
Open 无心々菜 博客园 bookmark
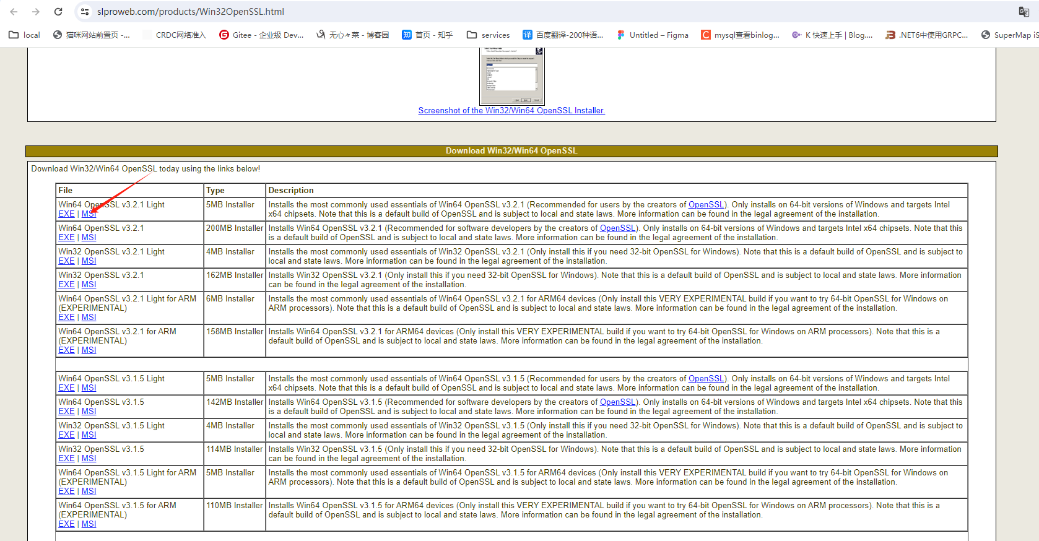click(352, 35)
